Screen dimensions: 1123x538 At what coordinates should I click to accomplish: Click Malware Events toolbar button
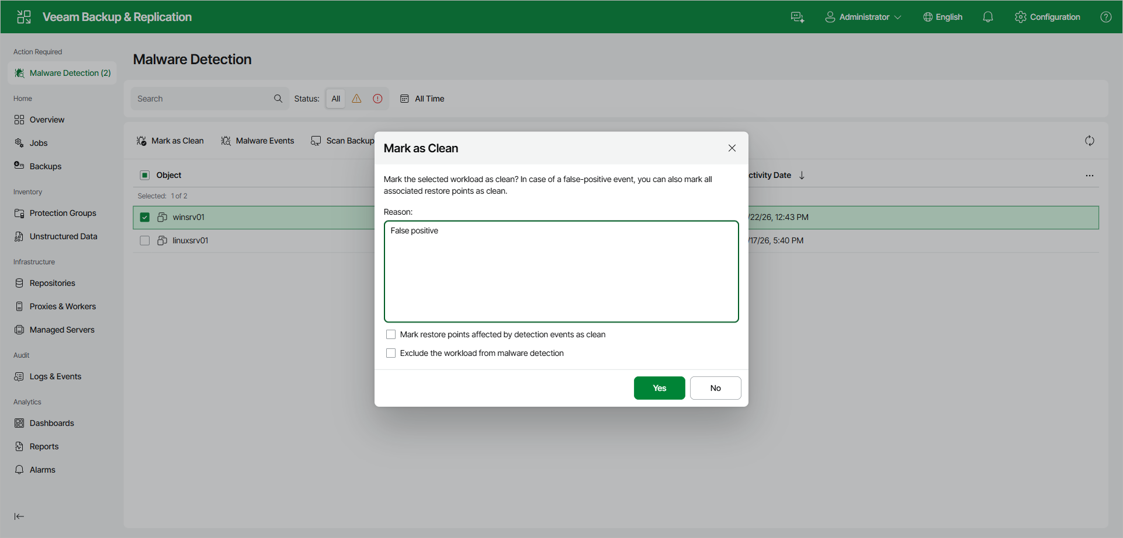click(x=258, y=141)
